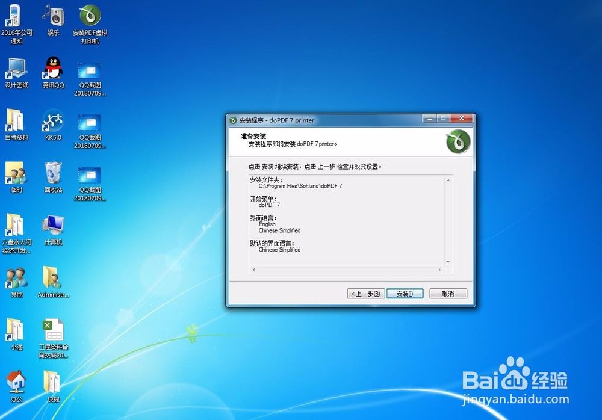
Task: Open the 办公 house icon shortcut
Action: (16, 386)
